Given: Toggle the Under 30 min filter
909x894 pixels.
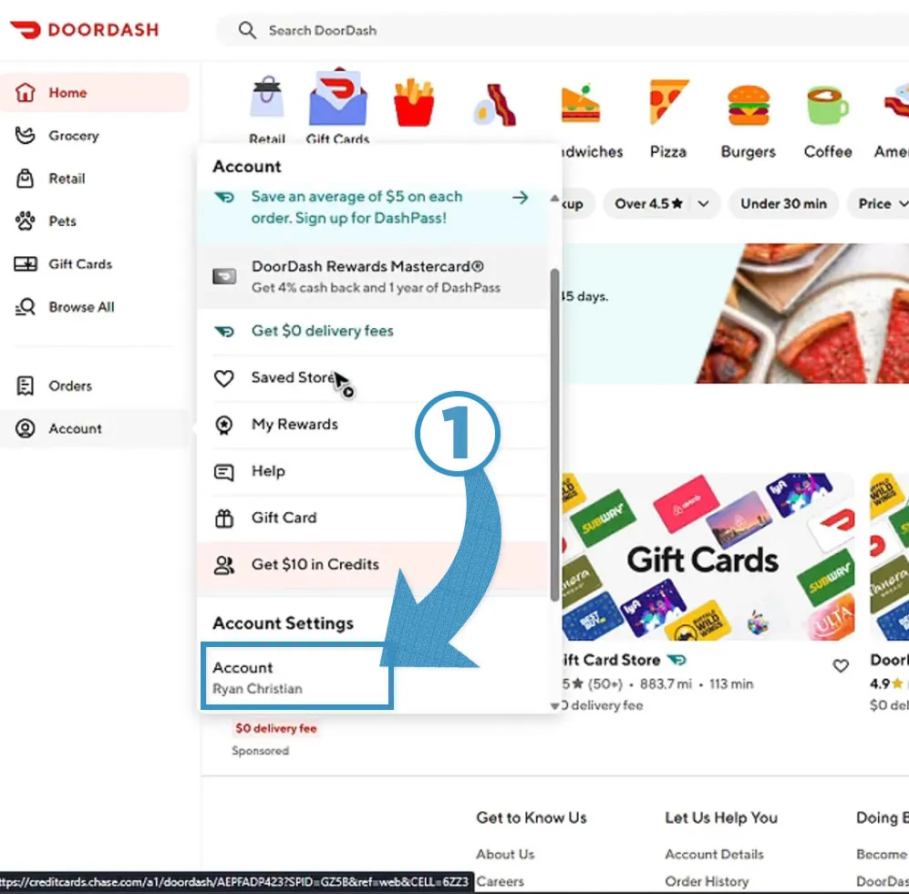Looking at the screenshot, I should (x=783, y=204).
